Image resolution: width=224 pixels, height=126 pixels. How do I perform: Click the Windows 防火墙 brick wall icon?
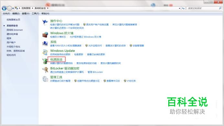coord(45,35)
